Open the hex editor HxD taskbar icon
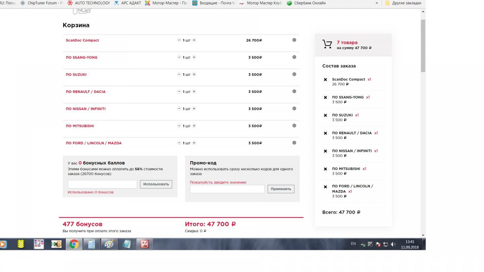 [x=56, y=244]
